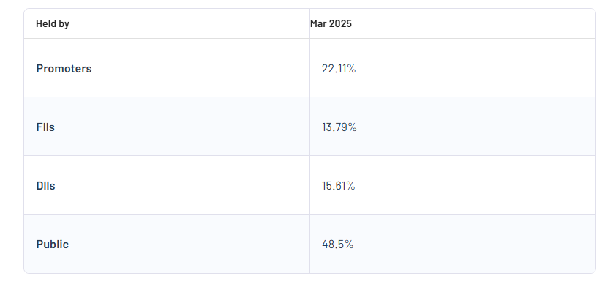
Task: Click empty space right of 15.61% value
Action: (x=476, y=186)
